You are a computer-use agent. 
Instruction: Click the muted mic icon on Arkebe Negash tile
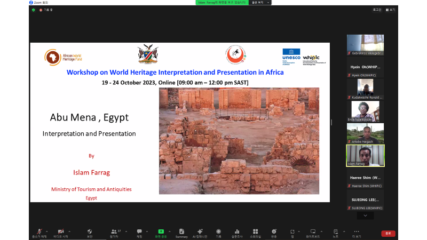[349, 141]
